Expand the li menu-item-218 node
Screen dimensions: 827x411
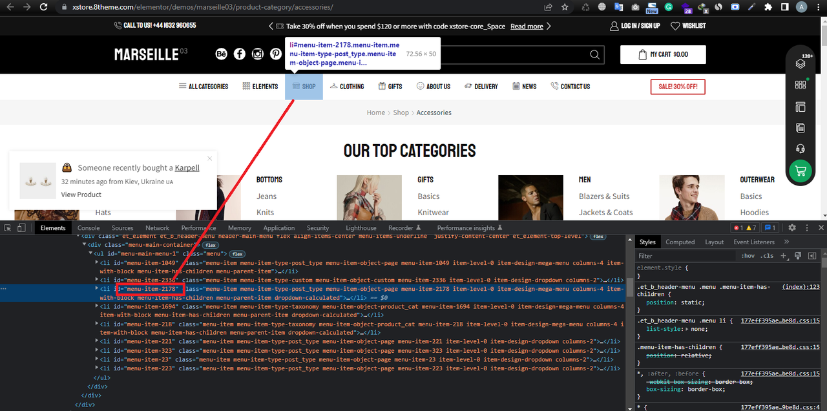(98, 323)
